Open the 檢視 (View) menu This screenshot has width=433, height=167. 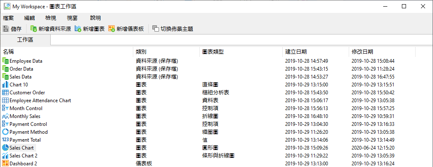pyautogui.click(x=51, y=18)
